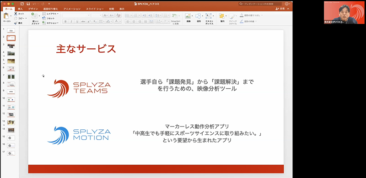Select slide 5 thumbnail

coord(11,61)
